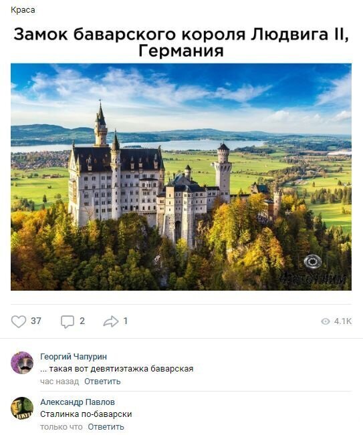
Task: Click the camera watermark logo on photo
Action: 312,262
